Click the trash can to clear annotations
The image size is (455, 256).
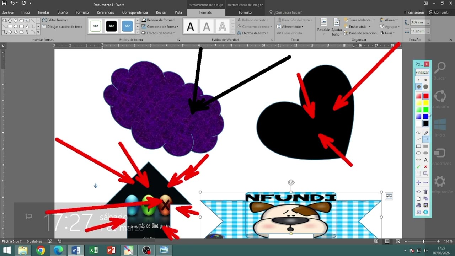(x=426, y=192)
